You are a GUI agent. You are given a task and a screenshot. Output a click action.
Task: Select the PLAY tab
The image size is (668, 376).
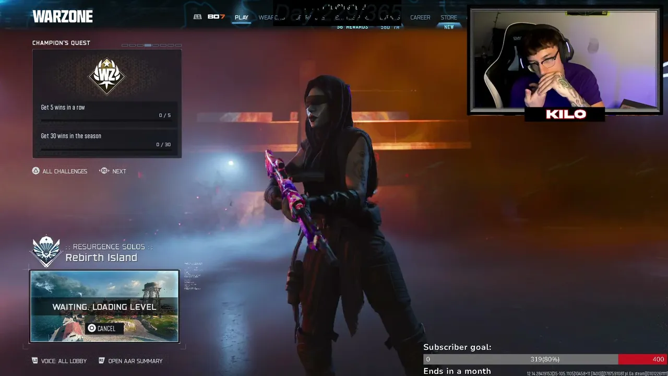(x=242, y=17)
